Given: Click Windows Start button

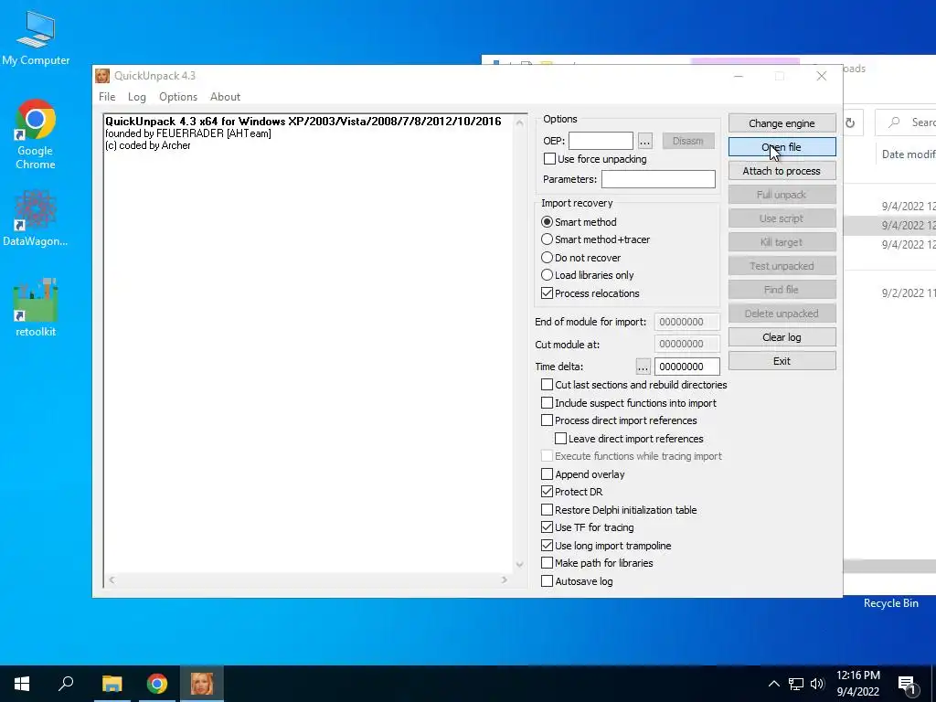Looking at the screenshot, I should pyautogui.click(x=22, y=684).
